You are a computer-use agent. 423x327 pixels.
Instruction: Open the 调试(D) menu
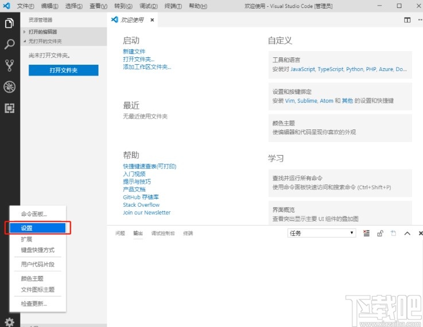coord(149,6)
